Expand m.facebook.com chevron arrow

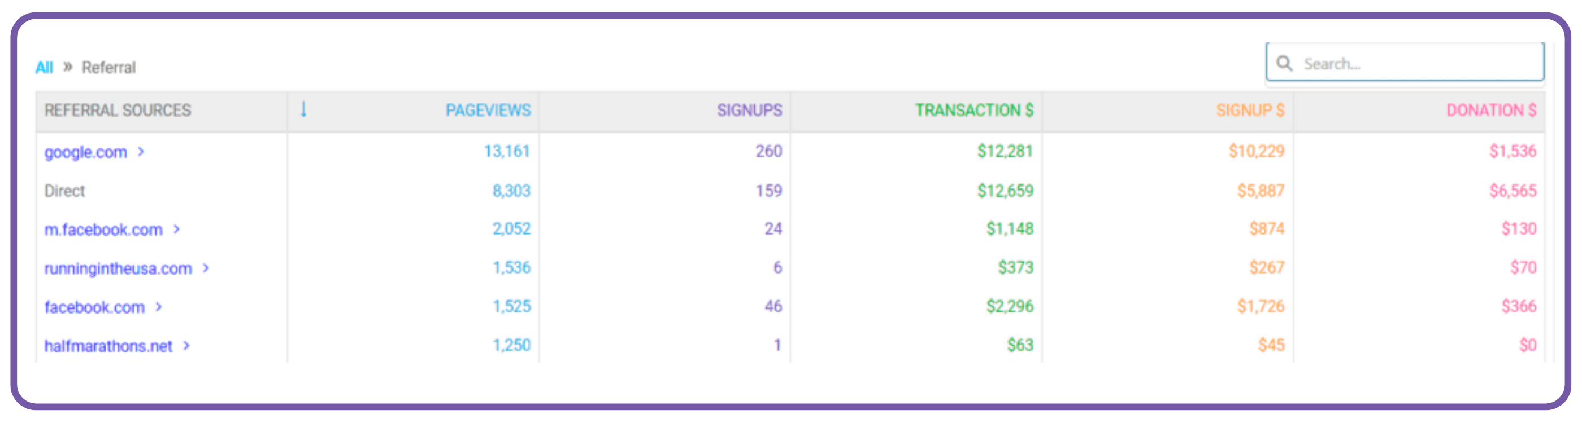(x=177, y=230)
